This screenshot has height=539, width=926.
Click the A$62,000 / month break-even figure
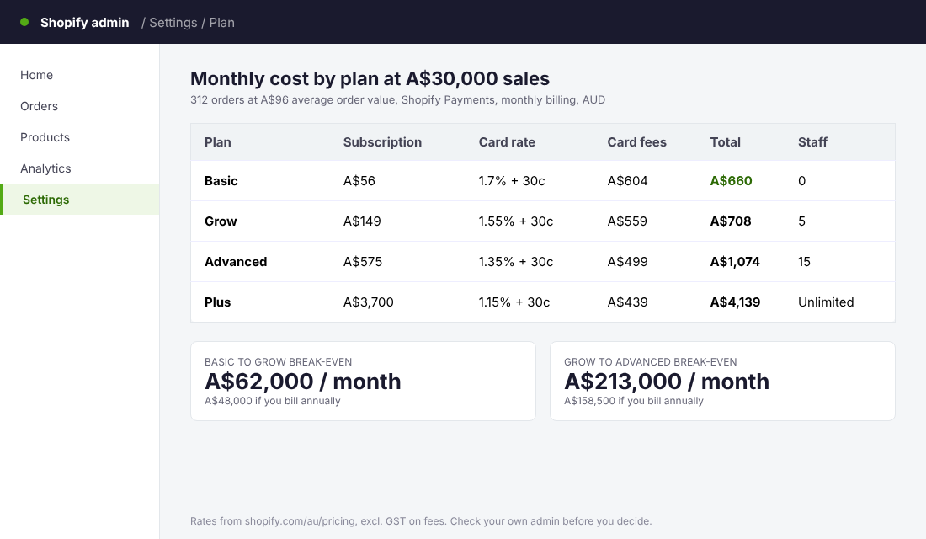pos(302,382)
